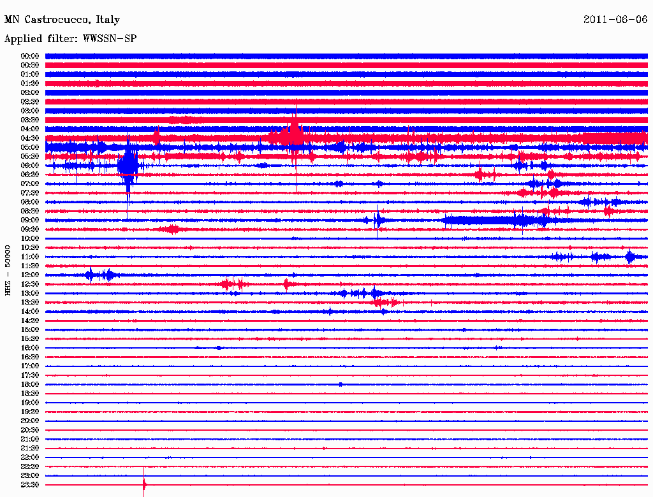Select the 16:00 time label
The image size is (653, 497).
point(30,348)
